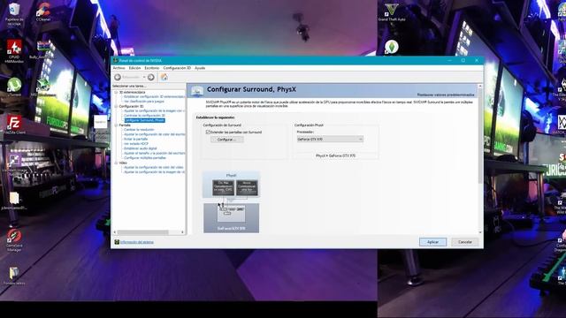566x318 pixels.
Task: Click the Cancelar button
Action: 465,242
